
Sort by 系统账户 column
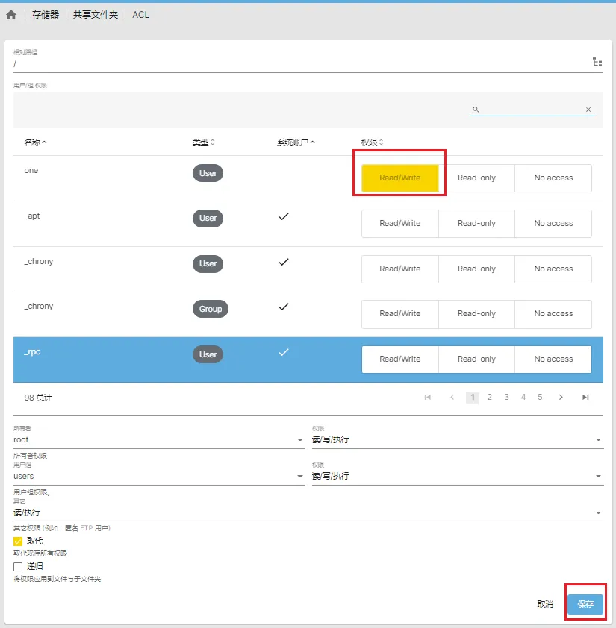(x=296, y=142)
